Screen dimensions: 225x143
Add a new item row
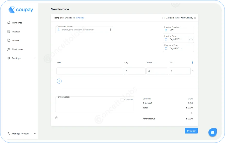[59, 81]
